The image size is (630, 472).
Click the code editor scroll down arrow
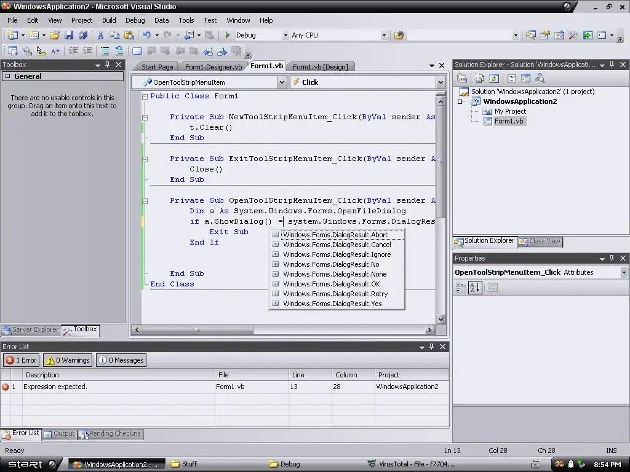pos(441,320)
